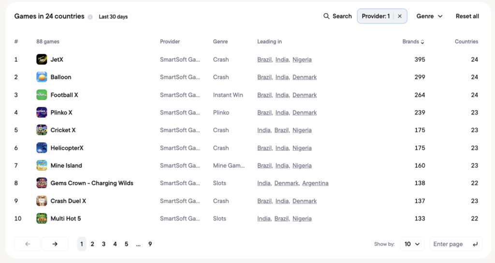Click the next page arrow button
Screen dimensions: 495x263
[x=55, y=244]
